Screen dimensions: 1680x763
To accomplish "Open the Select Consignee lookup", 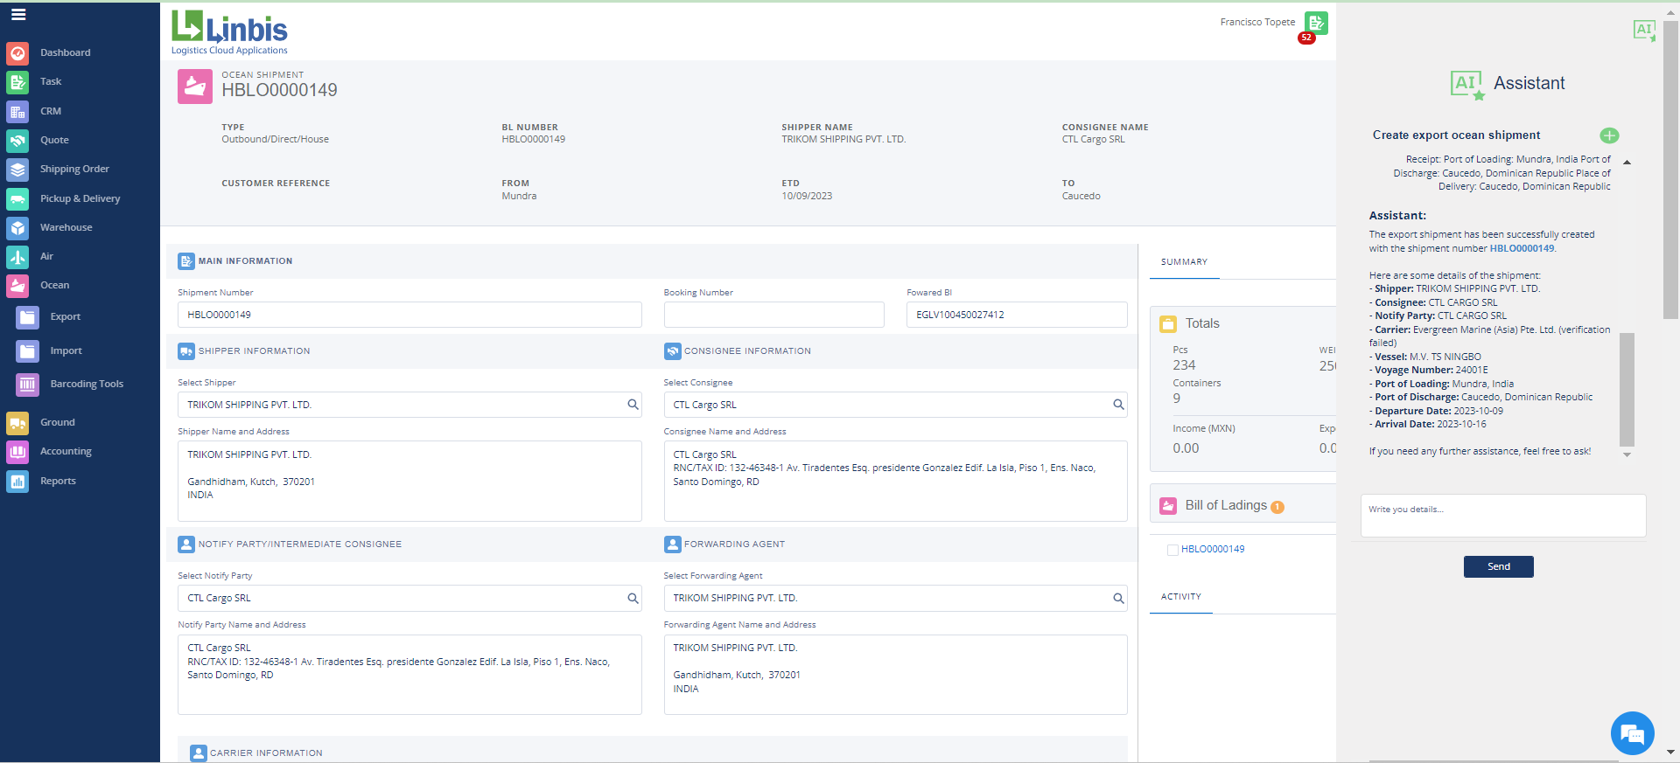I will click(1118, 405).
